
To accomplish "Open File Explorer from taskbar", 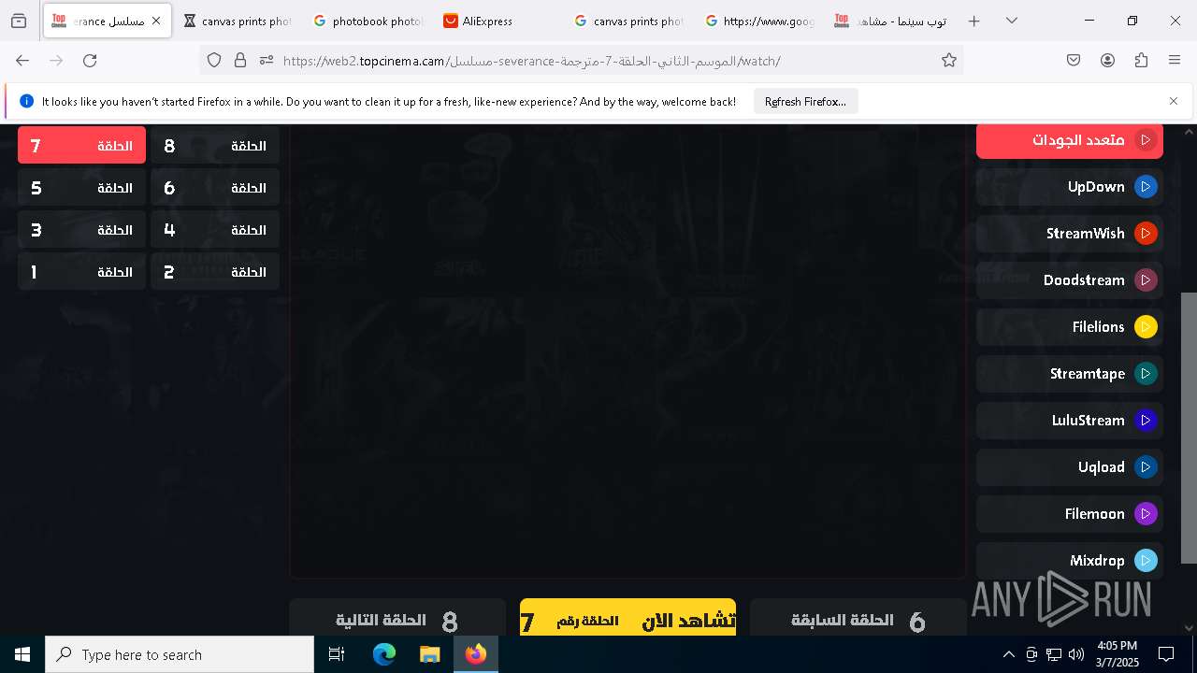I will coord(429,654).
